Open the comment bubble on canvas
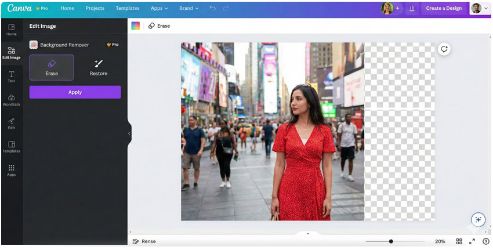This screenshot has height=250, width=493. coord(444,49)
